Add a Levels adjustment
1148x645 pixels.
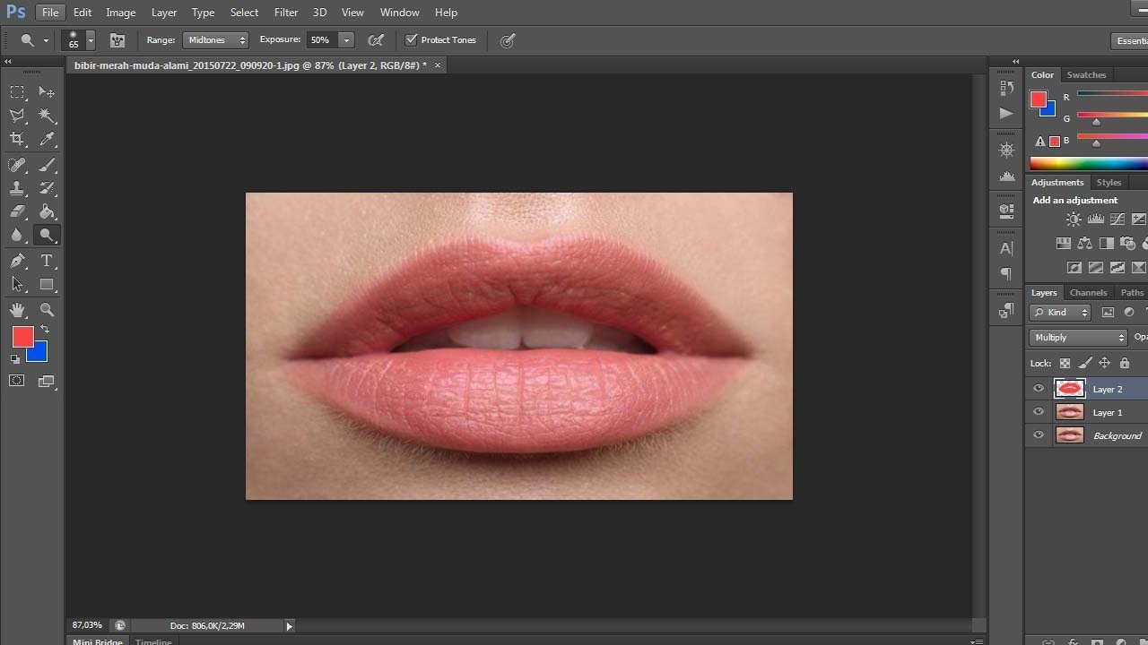[x=1095, y=219]
